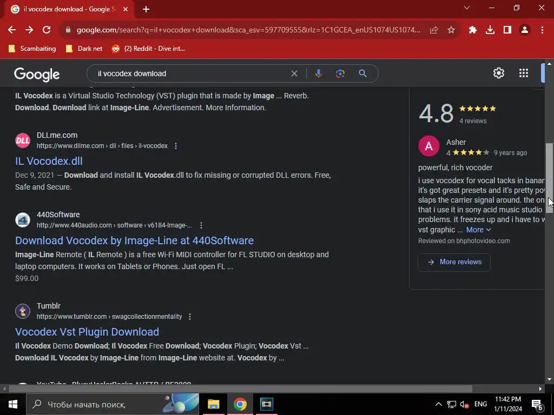The image size is (554, 415).
Task: Open the clock showing 11:42 PM
Action: pos(507,404)
